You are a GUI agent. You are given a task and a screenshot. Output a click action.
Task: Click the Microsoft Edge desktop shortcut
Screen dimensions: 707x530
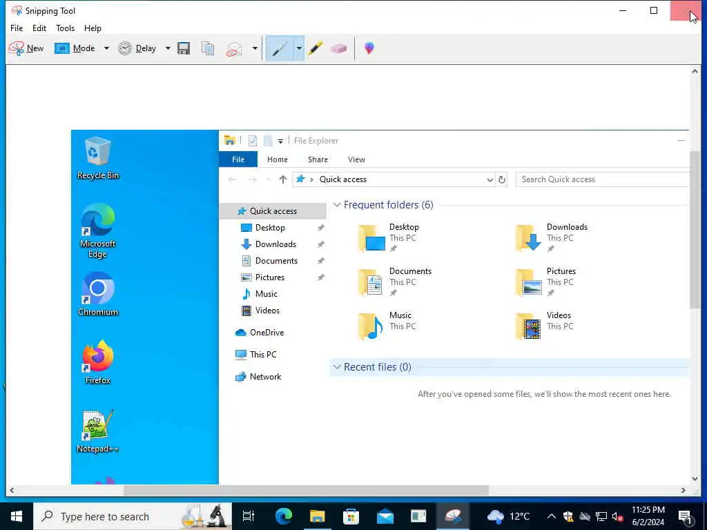(x=98, y=230)
